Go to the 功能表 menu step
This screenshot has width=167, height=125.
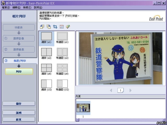pyautogui.click(x=19, y=27)
